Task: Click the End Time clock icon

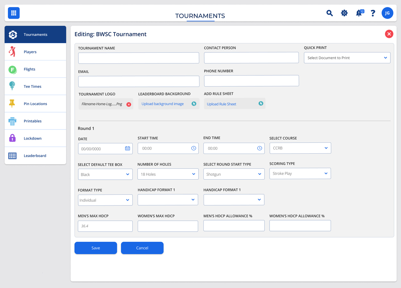Action: 260,148
